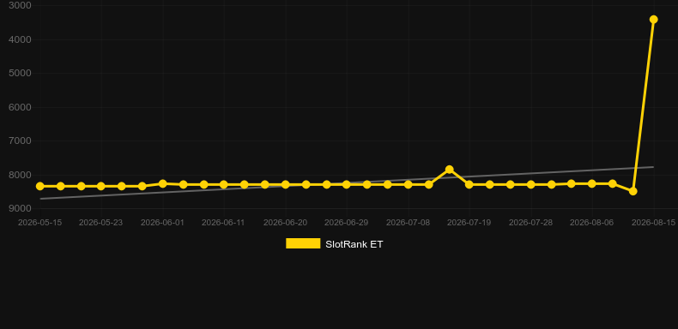This screenshot has height=329, width=678.
Task: Click the x-axis label 2026-05-15
Action: (x=39, y=223)
